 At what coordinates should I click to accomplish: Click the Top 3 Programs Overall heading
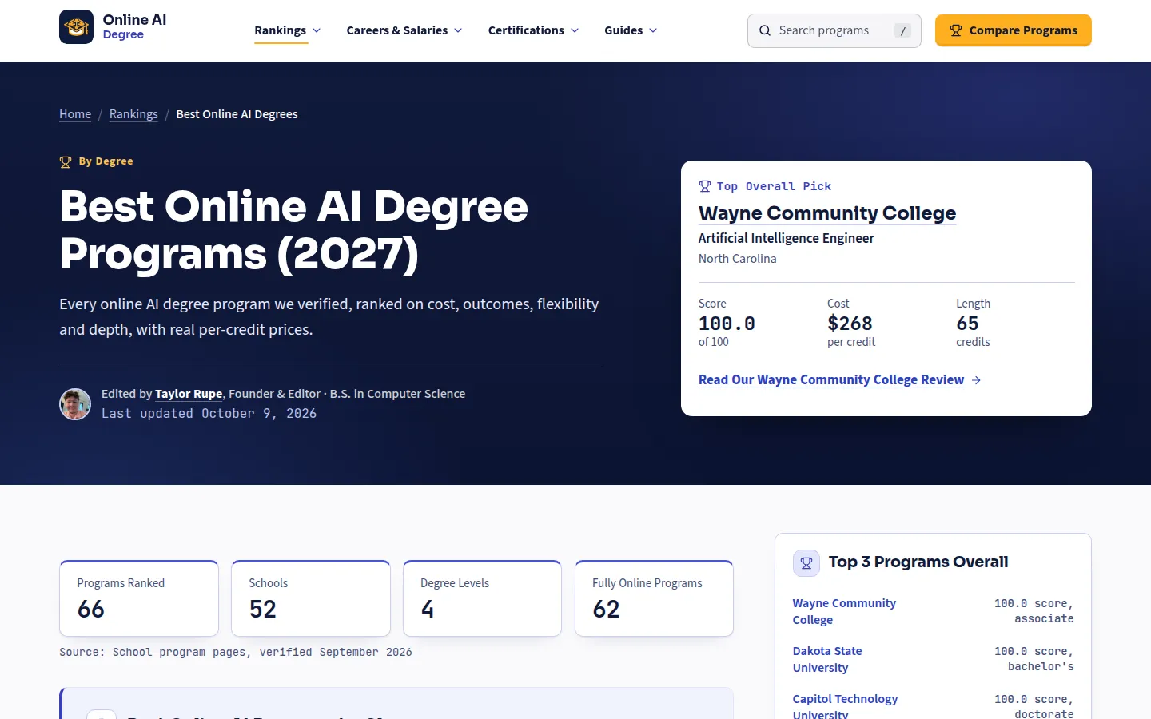point(918,562)
